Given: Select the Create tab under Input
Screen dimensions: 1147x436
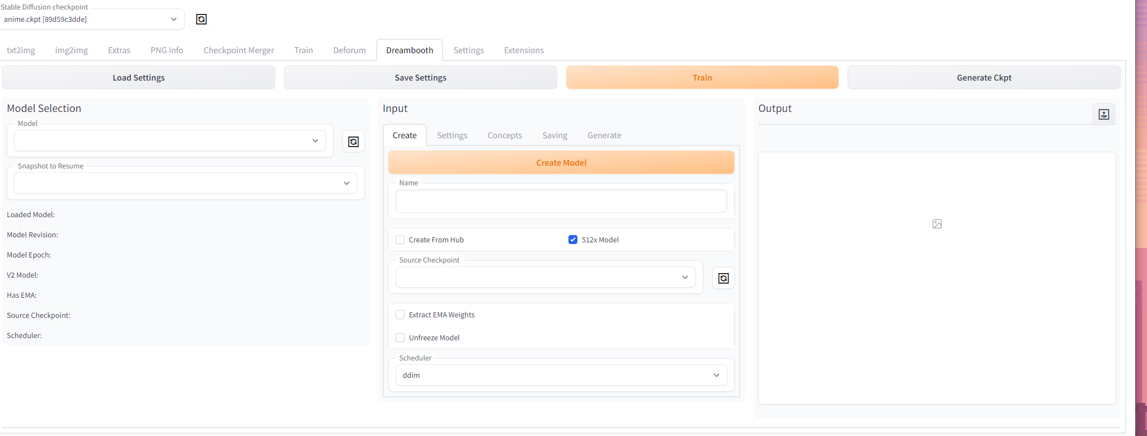Looking at the screenshot, I should coord(405,135).
